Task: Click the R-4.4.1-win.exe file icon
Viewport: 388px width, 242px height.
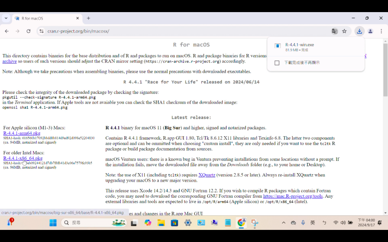Action: tap(277, 46)
